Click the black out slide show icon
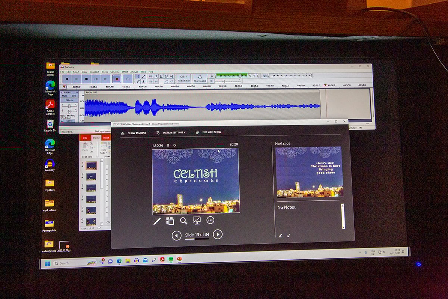448x299 pixels. (197, 221)
